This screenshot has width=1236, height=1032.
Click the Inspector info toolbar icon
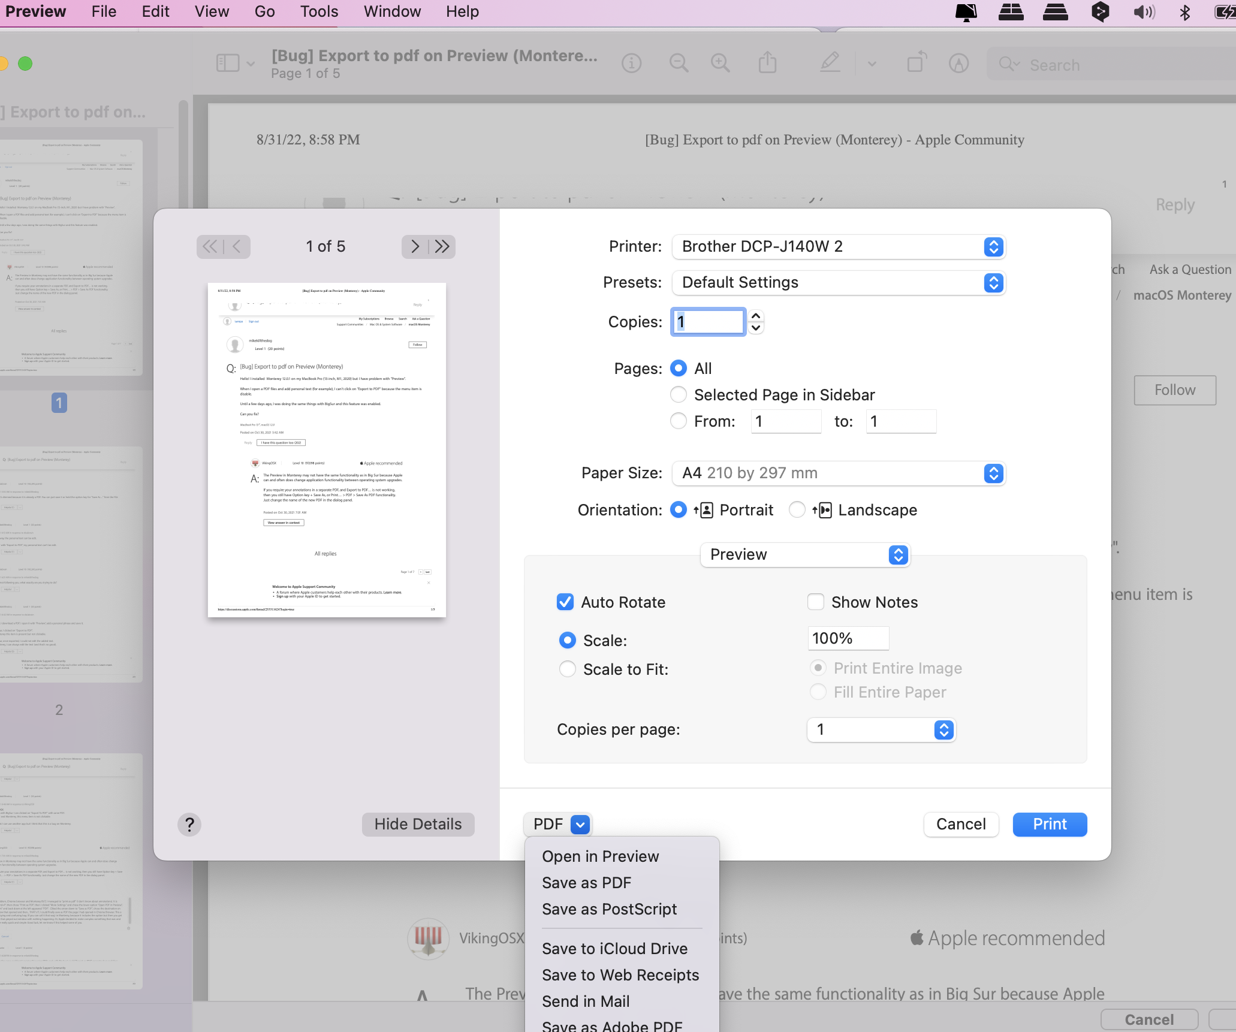[x=631, y=63]
